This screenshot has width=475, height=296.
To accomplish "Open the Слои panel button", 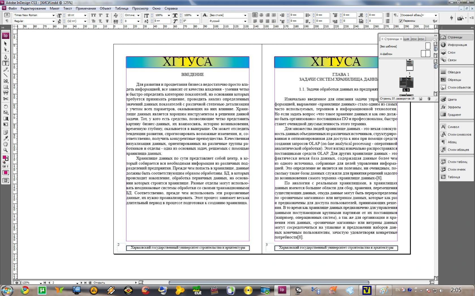I will click(456, 52).
